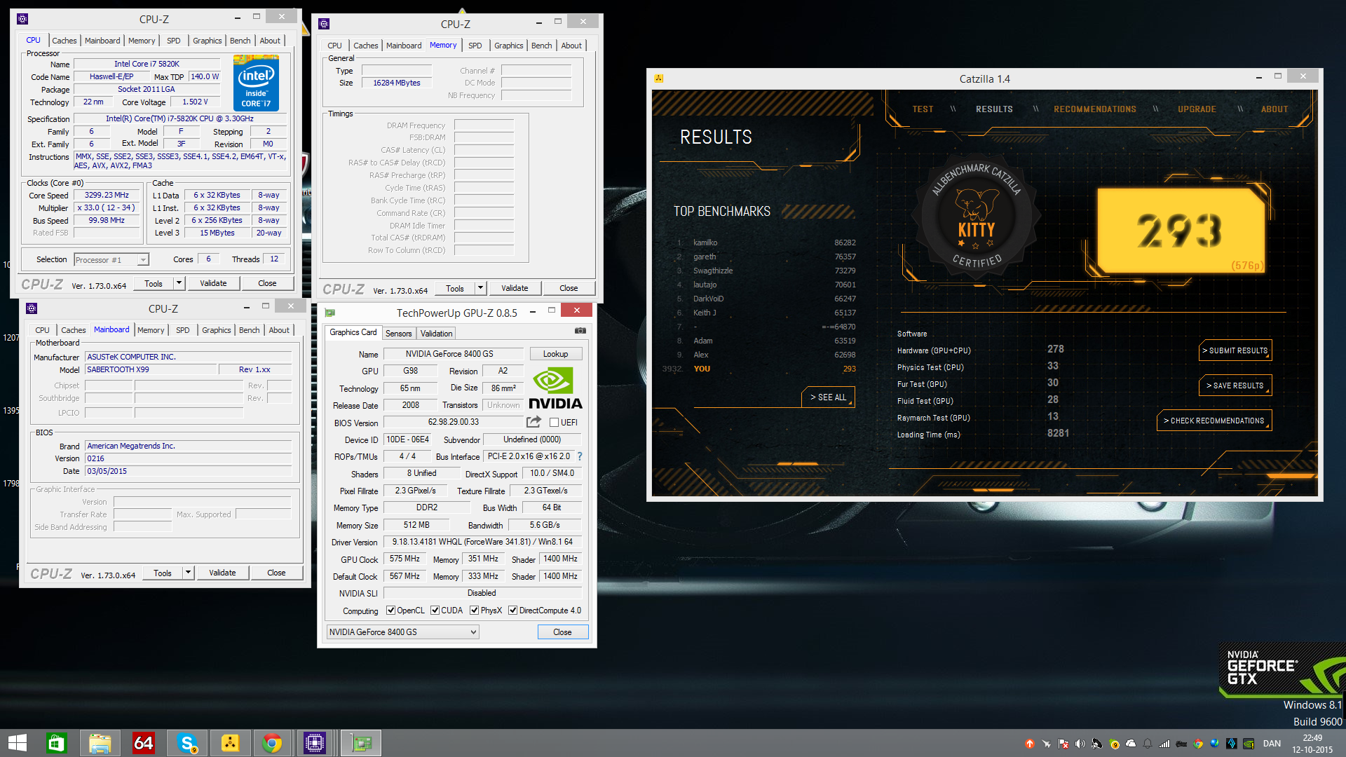Toggle the DirectCompute 4.0 checkbox
1346x757 pixels.
[512, 611]
